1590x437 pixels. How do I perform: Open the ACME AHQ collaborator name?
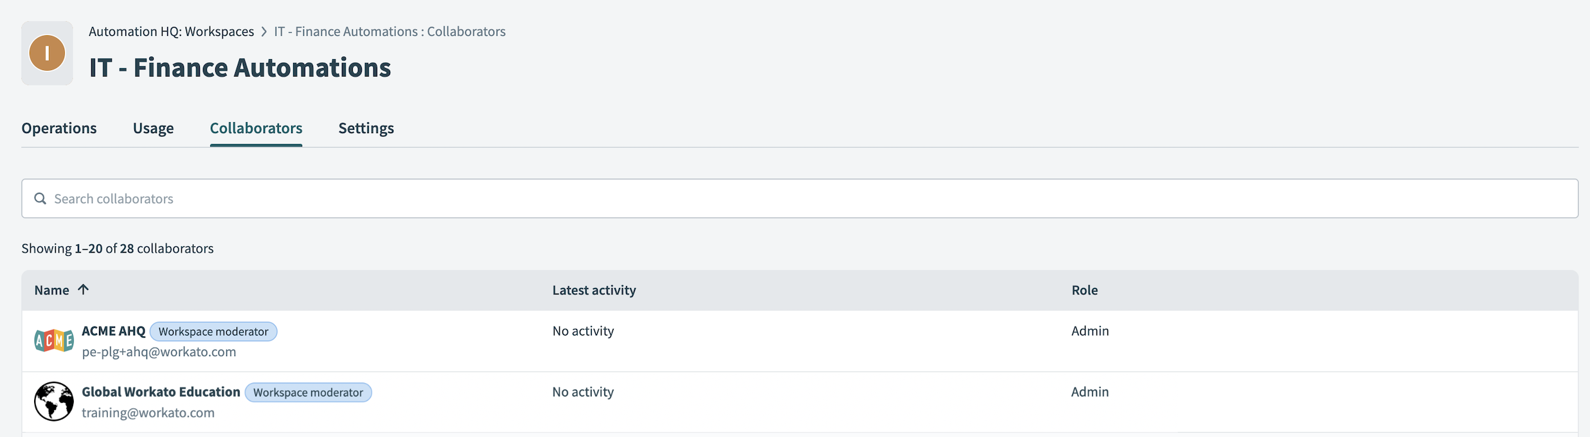pyautogui.click(x=114, y=331)
